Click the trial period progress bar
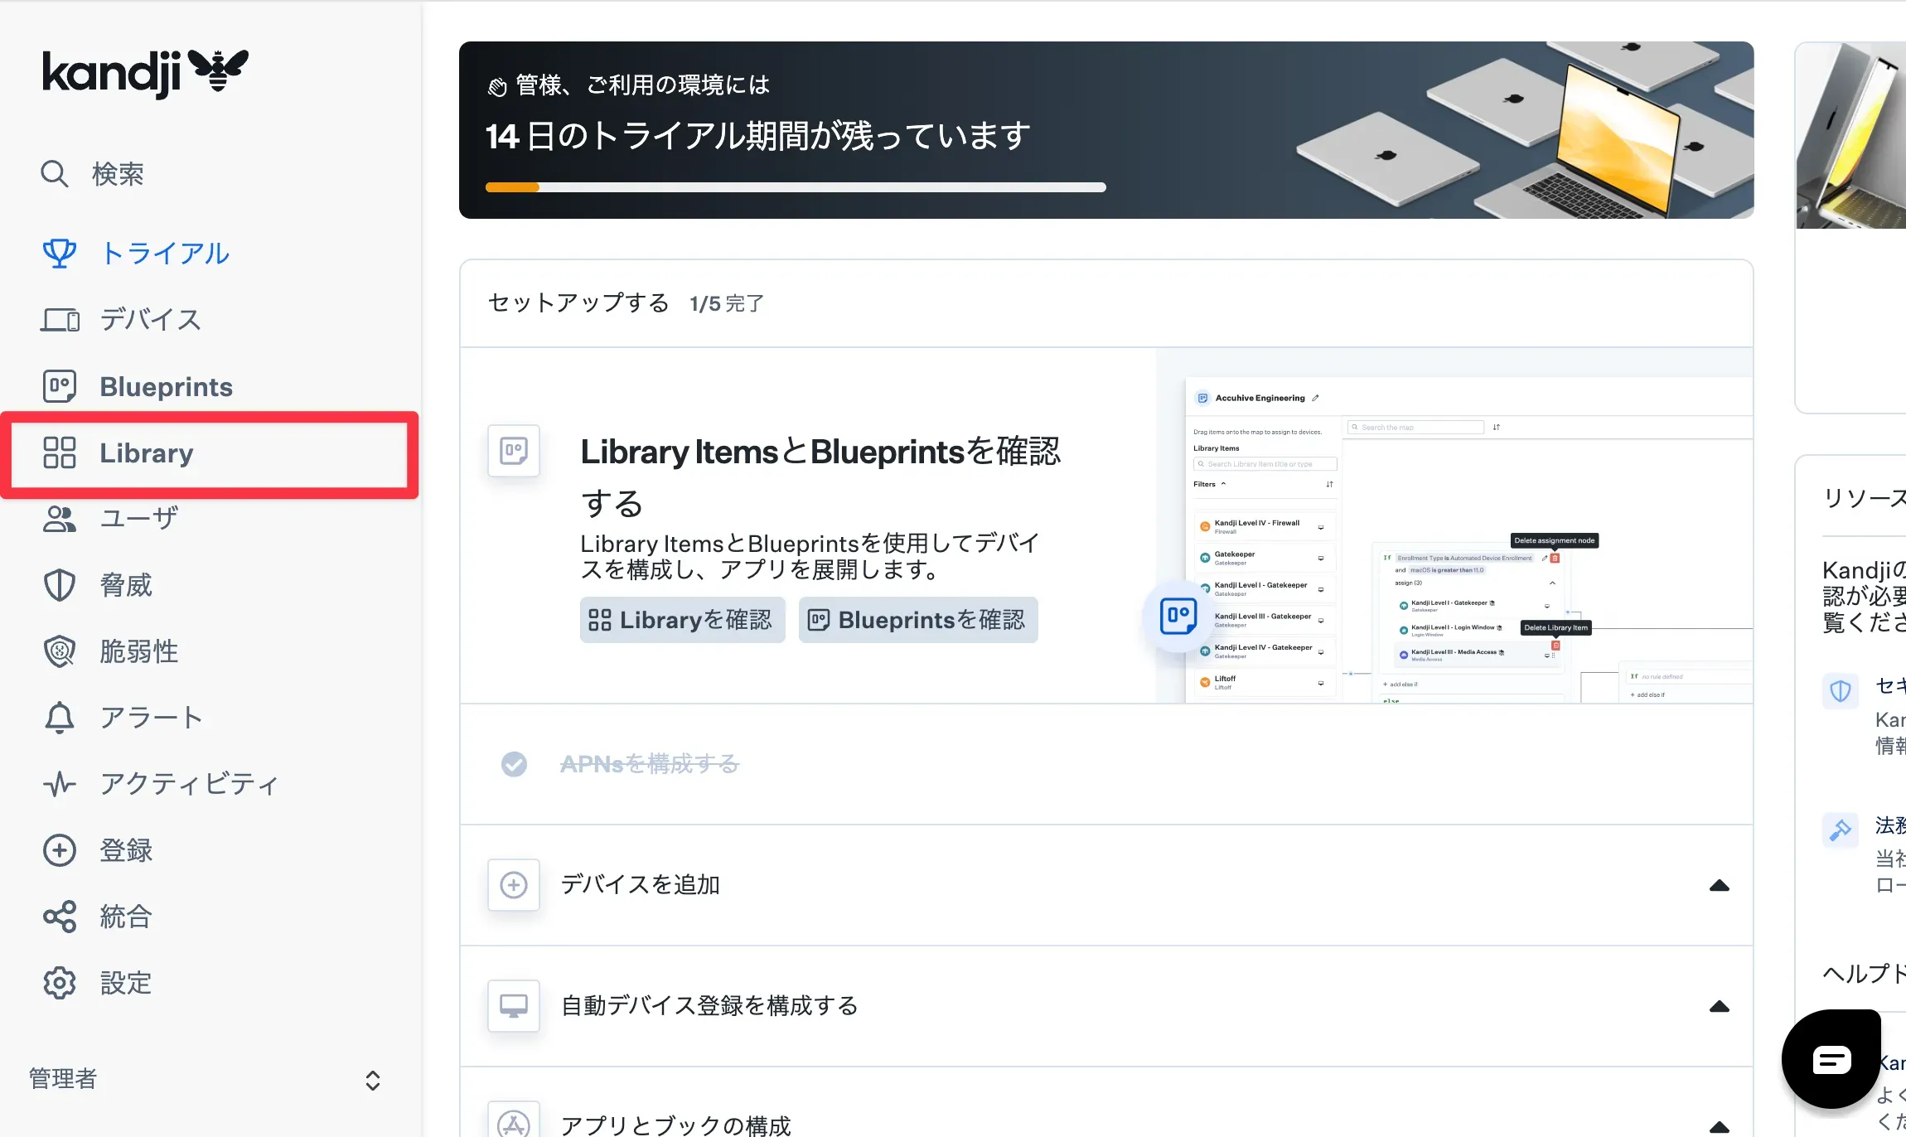The height and width of the screenshot is (1137, 1906). click(795, 187)
